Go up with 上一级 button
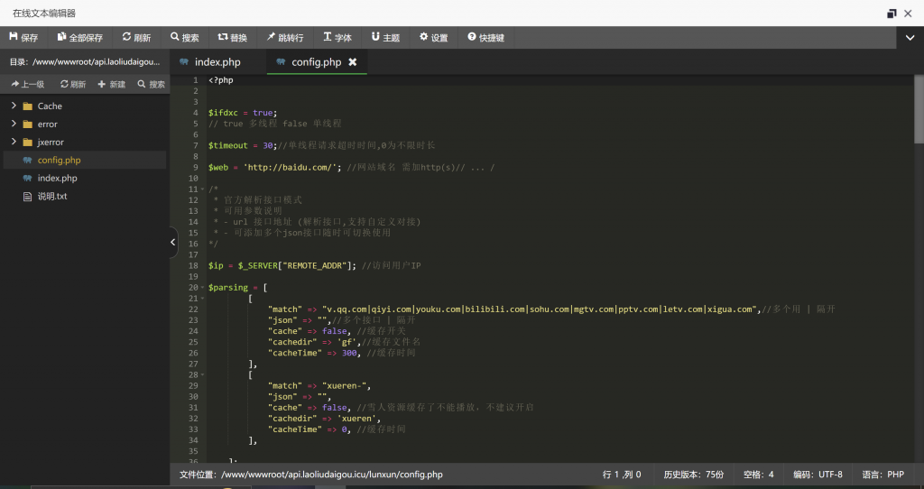924x489 pixels. click(27, 85)
